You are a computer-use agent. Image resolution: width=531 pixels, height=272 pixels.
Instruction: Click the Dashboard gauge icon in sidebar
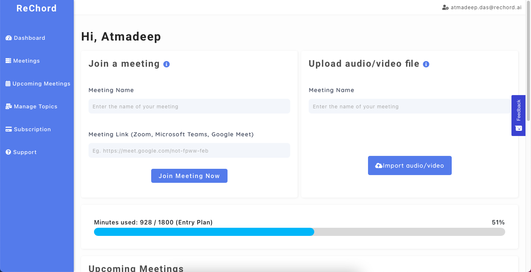9,38
